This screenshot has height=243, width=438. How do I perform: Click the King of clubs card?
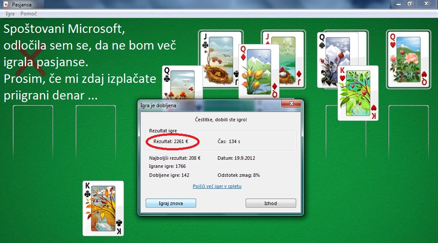click(103, 208)
